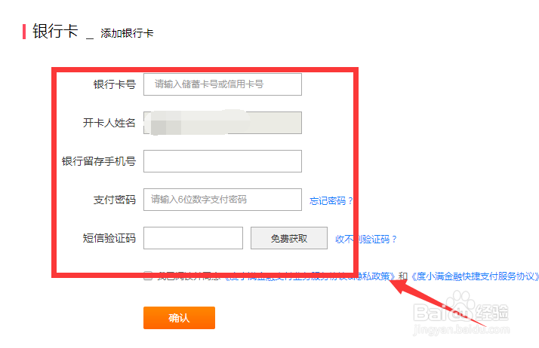Select the 添加银行卡 breadcrumb text
The image size is (539, 348).
[x=127, y=33]
